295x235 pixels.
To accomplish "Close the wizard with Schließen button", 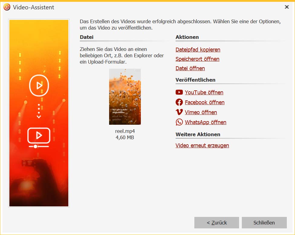I will tap(264, 223).
